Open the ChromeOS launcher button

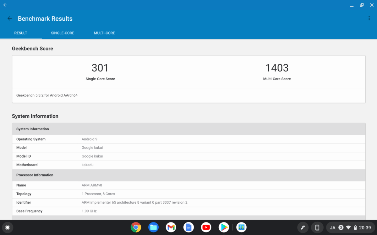[x=8, y=227]
